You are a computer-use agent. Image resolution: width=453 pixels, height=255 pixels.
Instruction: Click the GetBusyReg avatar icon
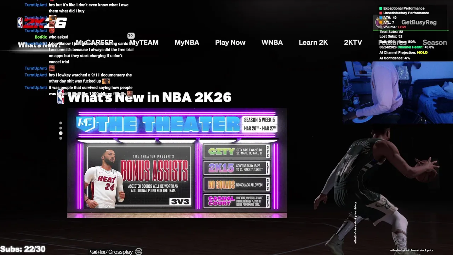(381, 22)
